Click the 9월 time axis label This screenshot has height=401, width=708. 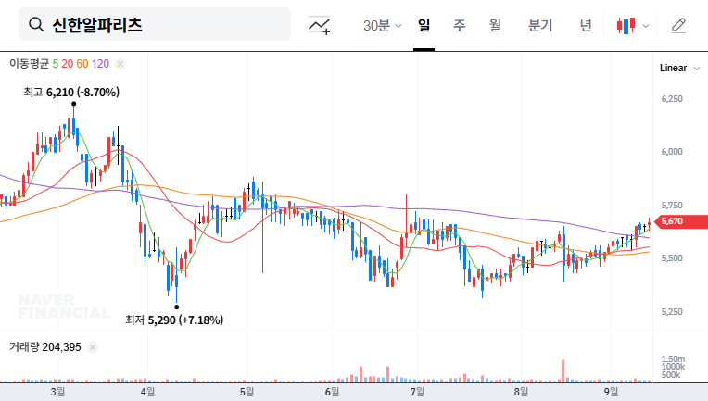pos(611,392)
